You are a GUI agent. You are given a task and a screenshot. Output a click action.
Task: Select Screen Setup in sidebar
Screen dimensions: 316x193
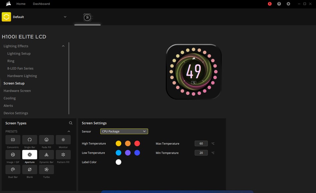pos(14,83)
